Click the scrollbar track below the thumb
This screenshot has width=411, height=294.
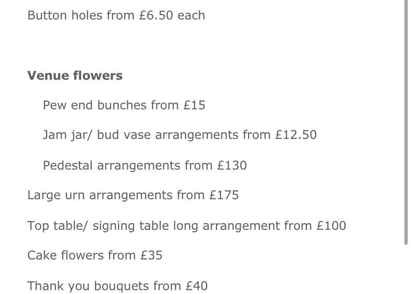(x=406, y=267)
